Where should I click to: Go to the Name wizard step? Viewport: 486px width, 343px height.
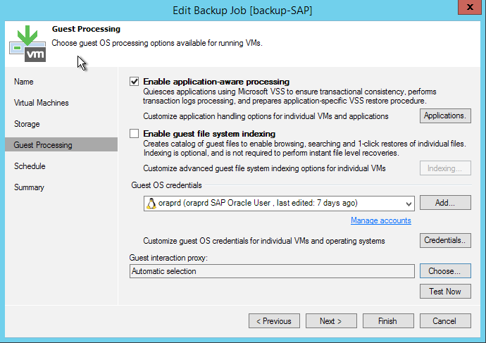[24, 82]
